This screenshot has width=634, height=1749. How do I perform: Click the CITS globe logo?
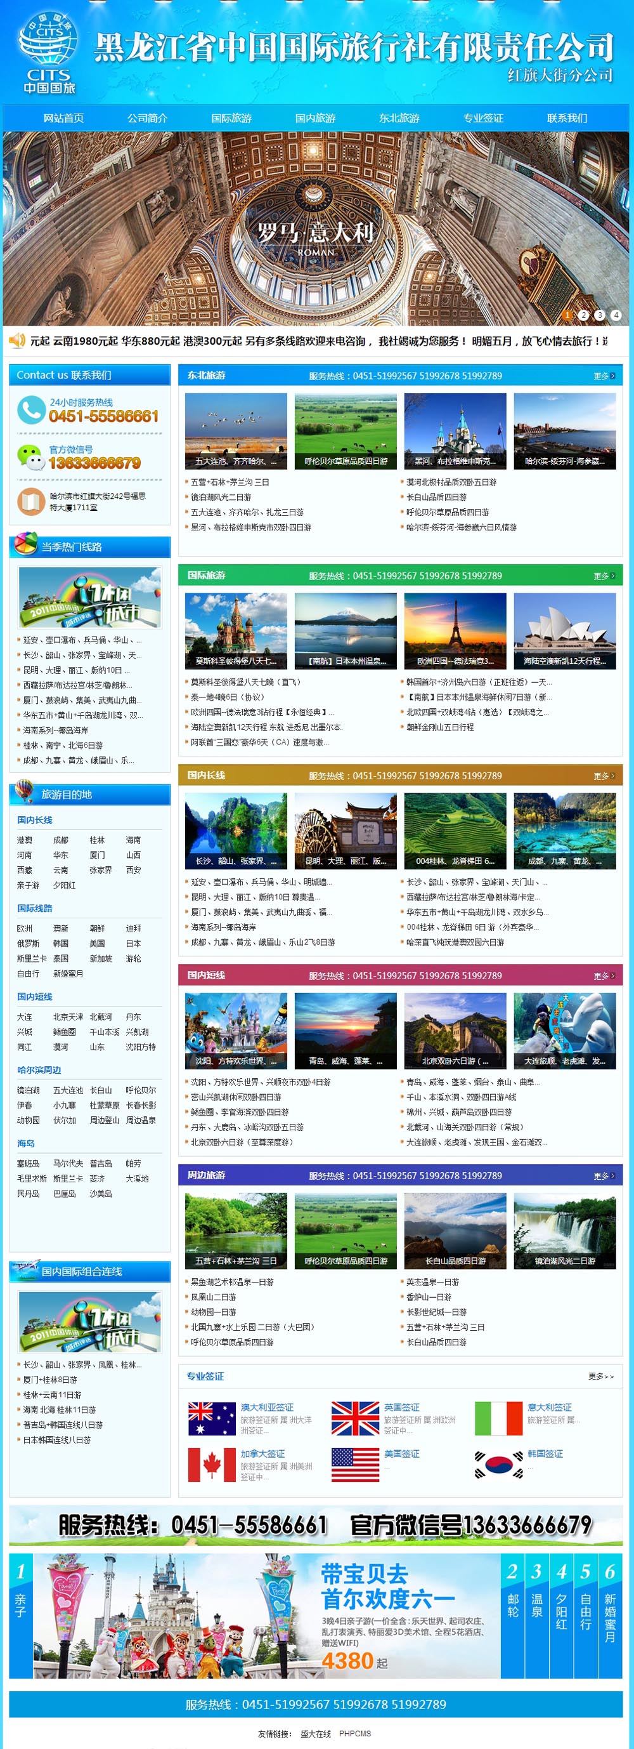[49, 51]
